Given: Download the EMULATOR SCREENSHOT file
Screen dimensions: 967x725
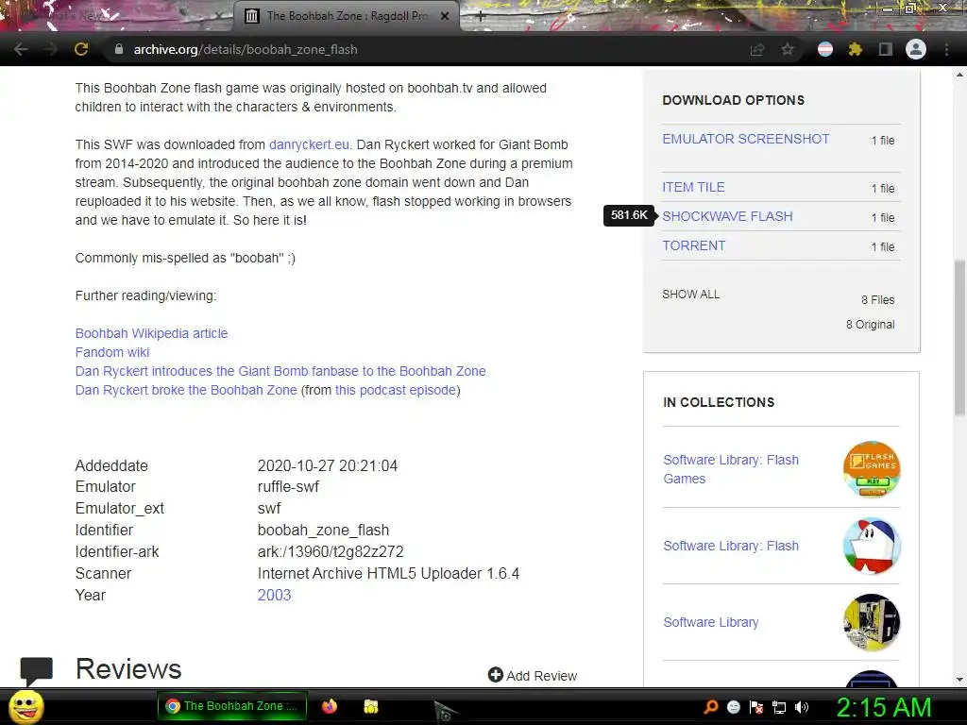Looking at the screenshot, I should click(x=746, y=140).
